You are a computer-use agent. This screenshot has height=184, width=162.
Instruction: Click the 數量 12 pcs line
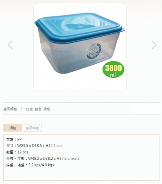click(x=17, y=152)
